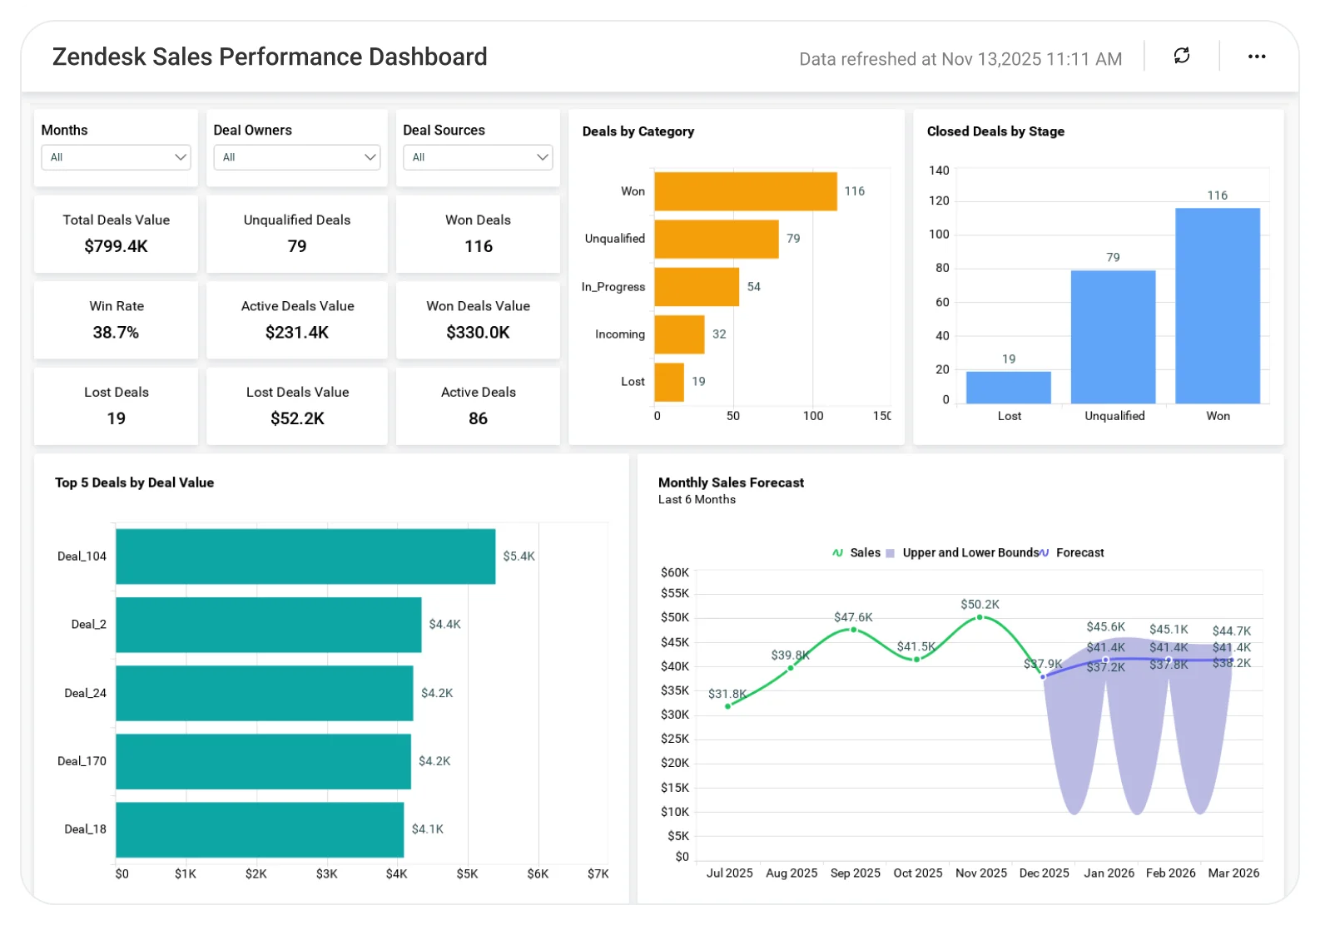
Task: Toggle the Forecast legend line icon
Action: tap(1044, 552)
